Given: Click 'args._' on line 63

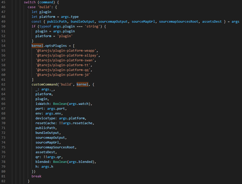Looking at the screenshot, I should coord(47,89).
